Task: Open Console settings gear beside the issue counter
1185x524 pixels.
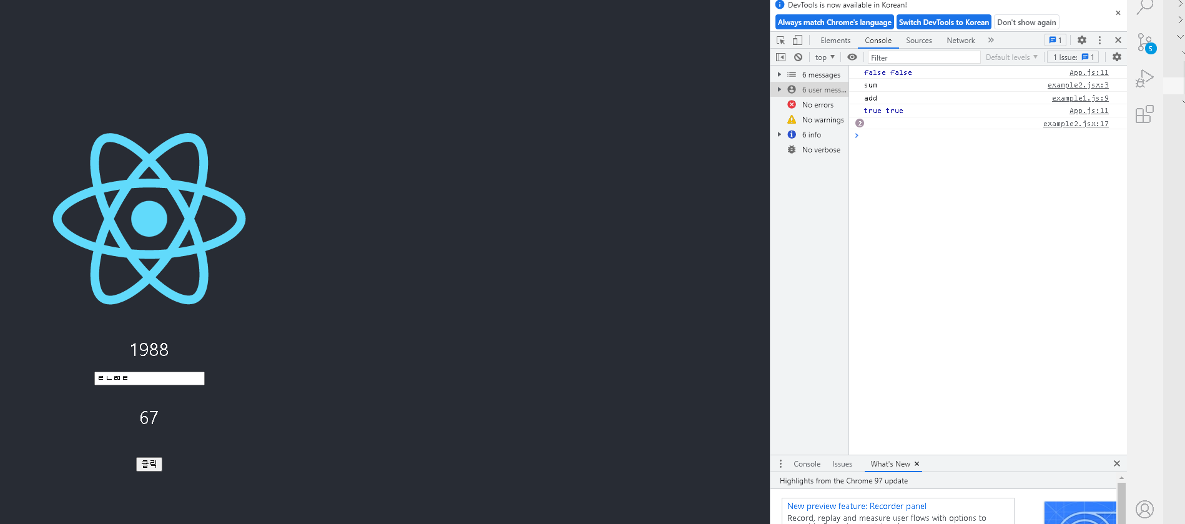Action: [x=1117, y=57]
